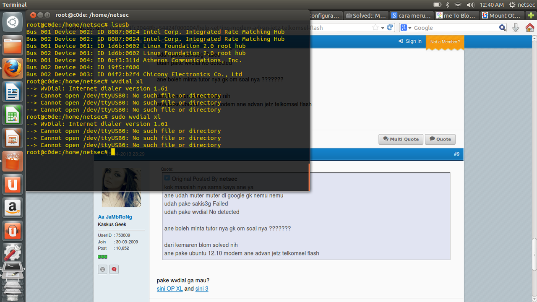Screen dimensions: 537x302
Task: Type in the Google search field
Action: pos(455,28)
